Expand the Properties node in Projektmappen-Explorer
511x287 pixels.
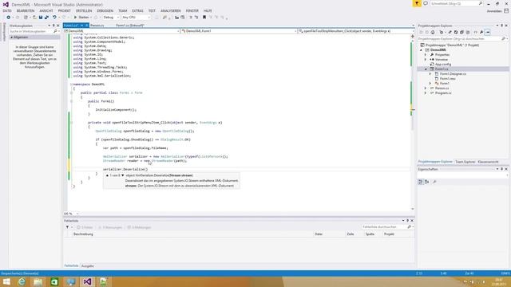click(426, 55)
